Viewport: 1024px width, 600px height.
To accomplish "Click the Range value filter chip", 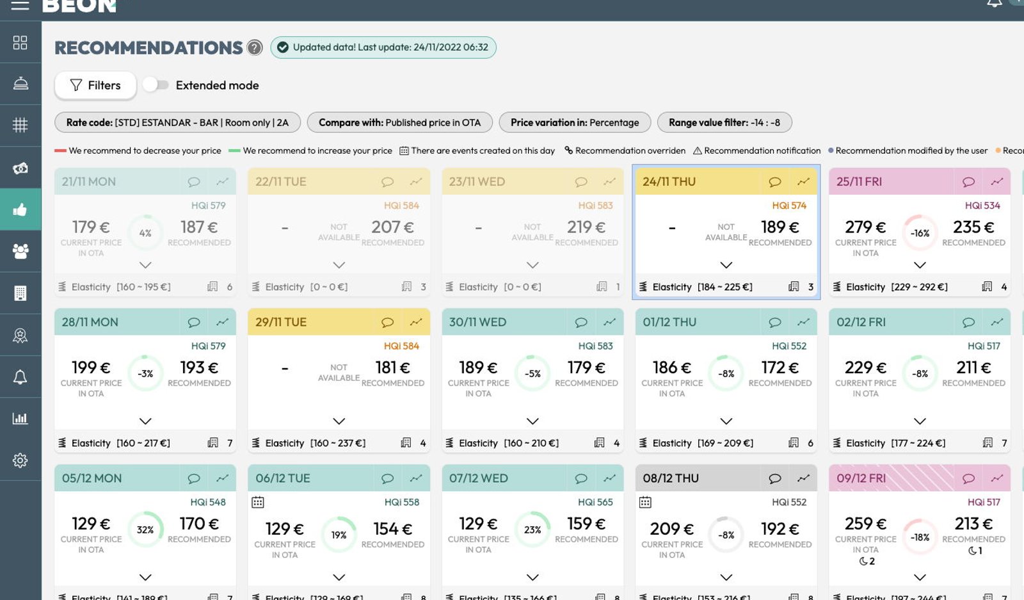I will coord(724,122).
